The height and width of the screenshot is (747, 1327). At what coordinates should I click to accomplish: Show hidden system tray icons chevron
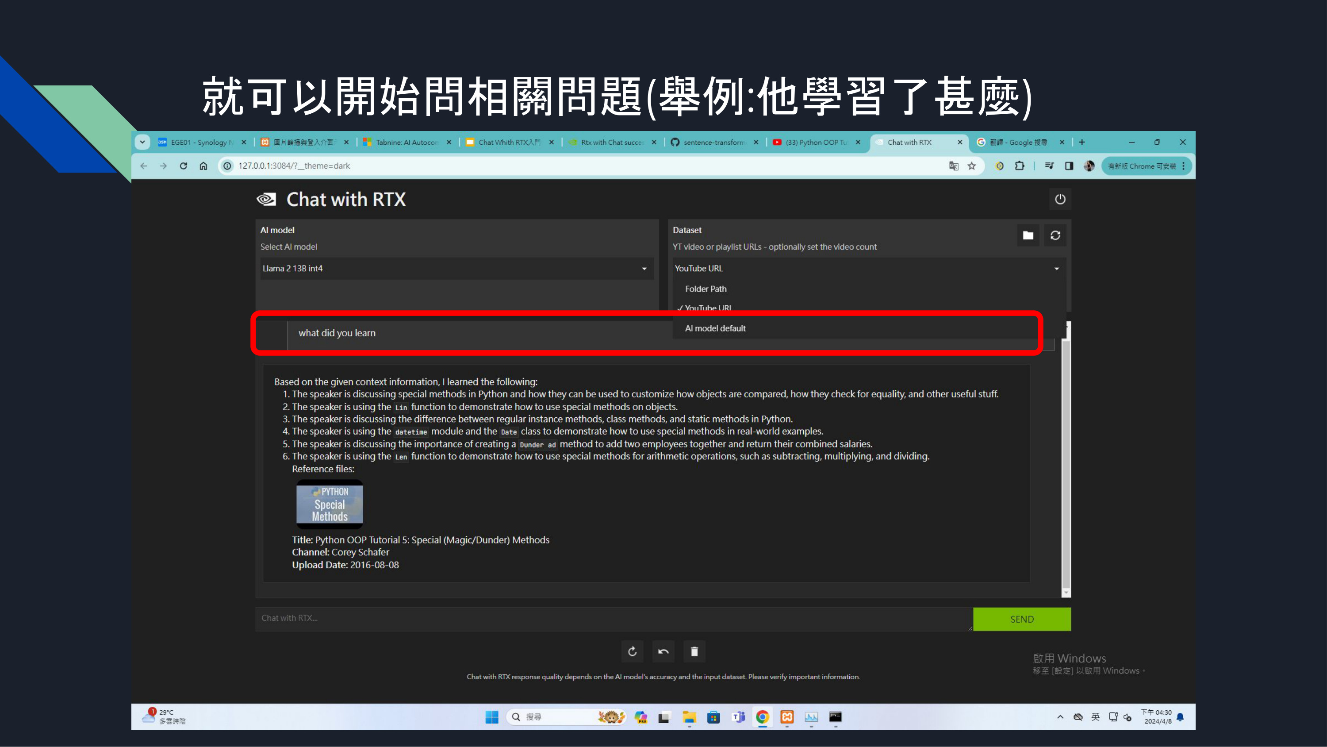coord(1060,717)
